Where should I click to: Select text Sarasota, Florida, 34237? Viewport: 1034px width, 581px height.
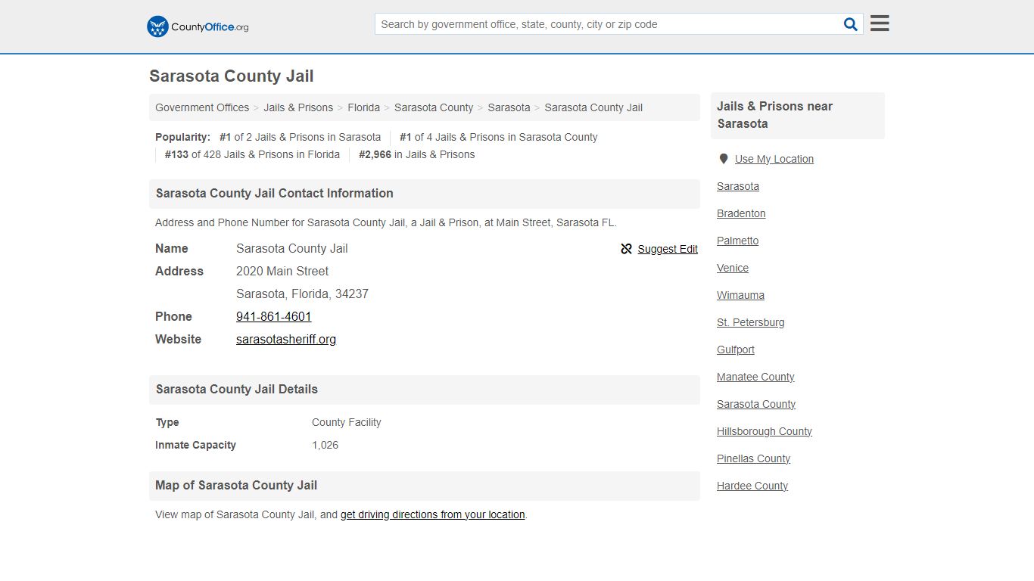coord(302,294)
